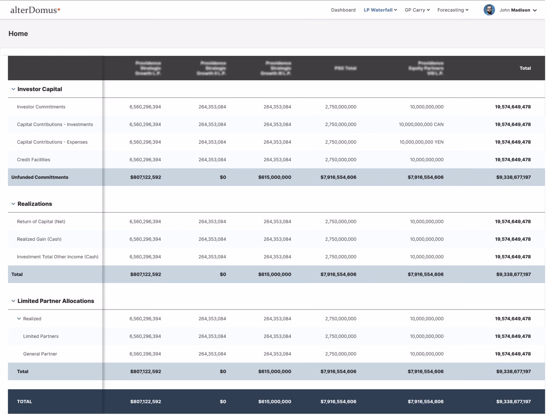Screen dimensions: 546x414
Task: Click Unfunded Committments $615,000,000 cell
Action: [275, 178]
